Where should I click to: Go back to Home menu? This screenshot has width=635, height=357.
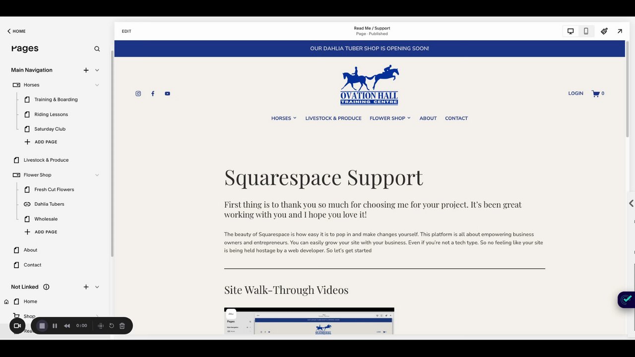16,31
